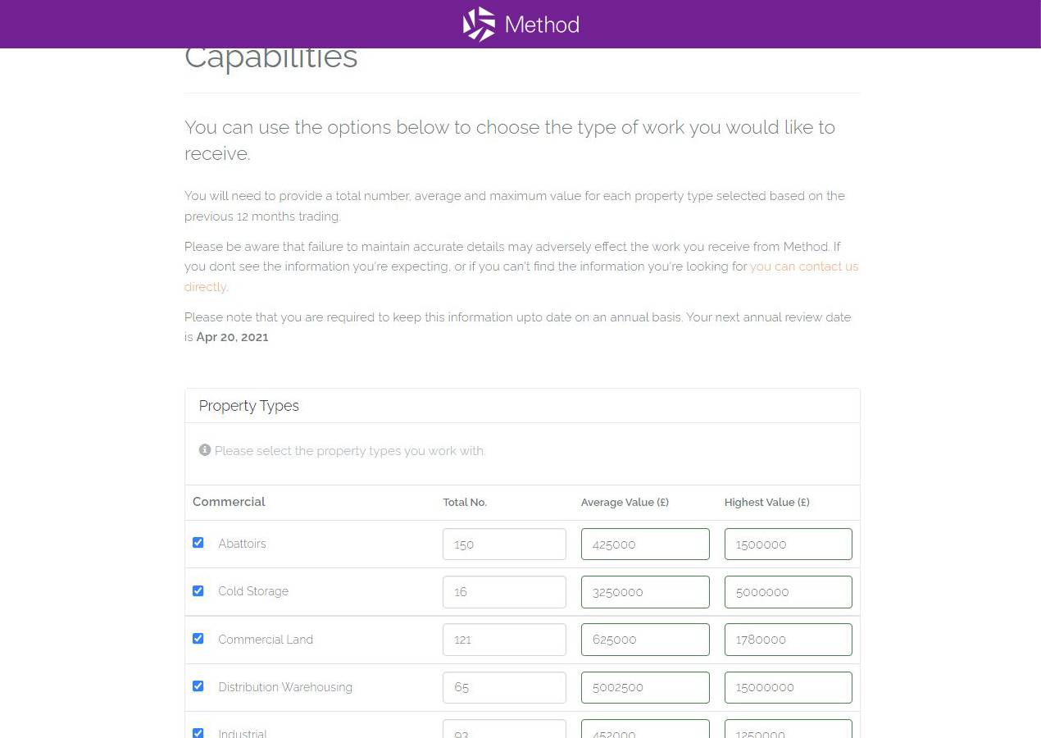
Task: Select Cold Storage Highest Value input
Action: [789, 592]
